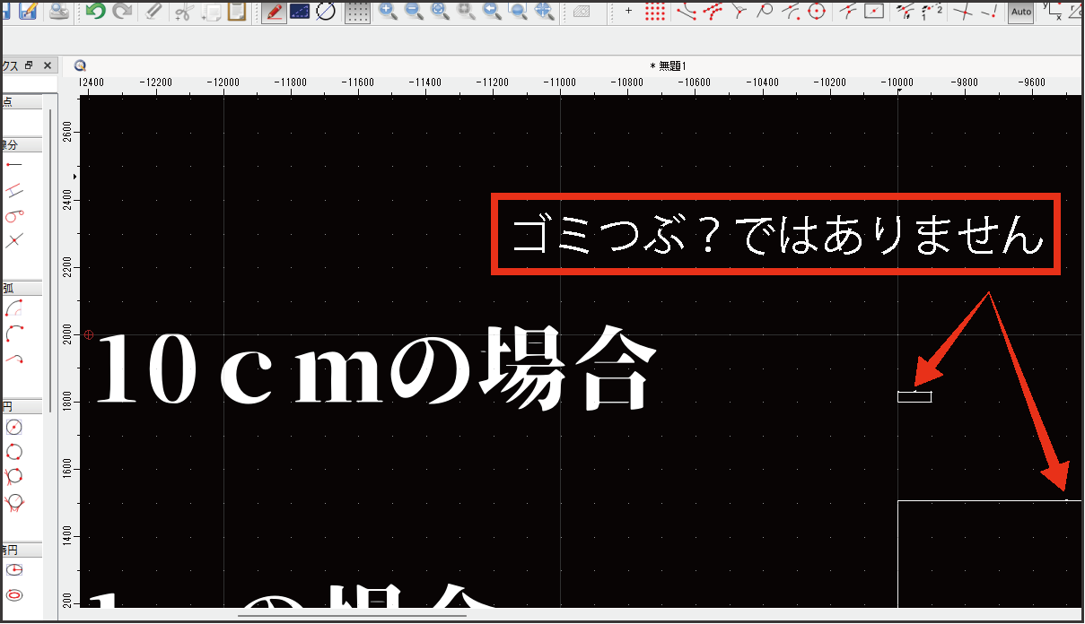Cut selection with the scissors icon
This screenshot has height=624, width=1085.
(184, 12)
